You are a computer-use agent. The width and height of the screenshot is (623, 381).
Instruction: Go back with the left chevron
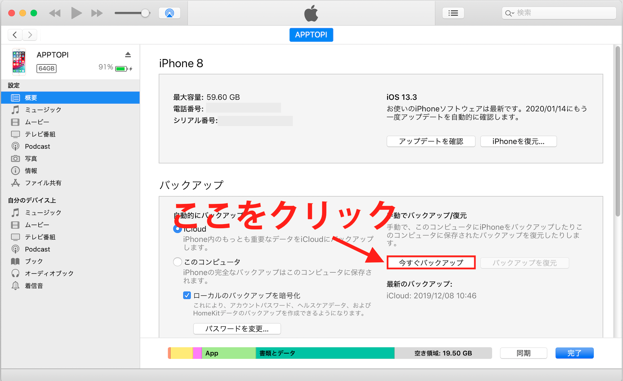pos(15,35)
